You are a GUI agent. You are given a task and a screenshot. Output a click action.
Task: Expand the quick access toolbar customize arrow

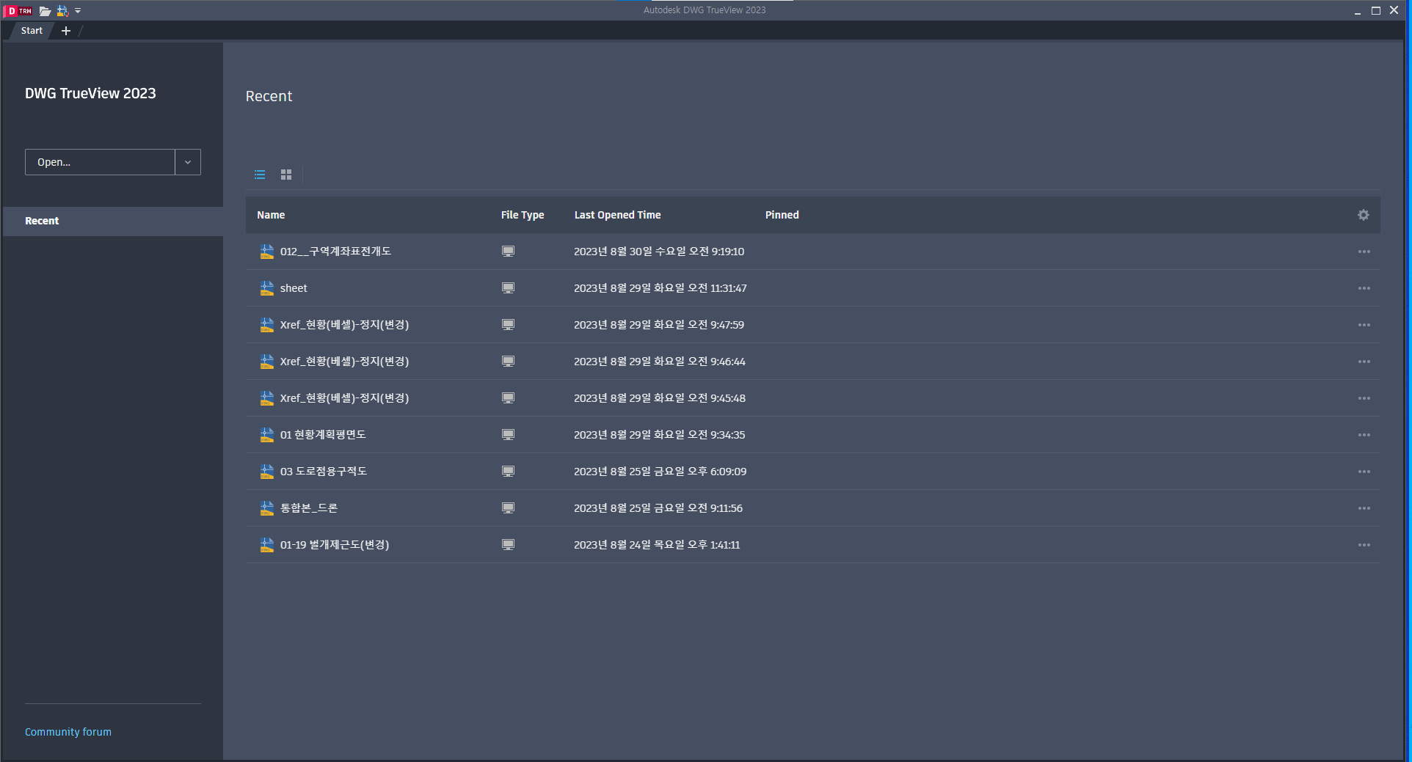coord(78,11)
